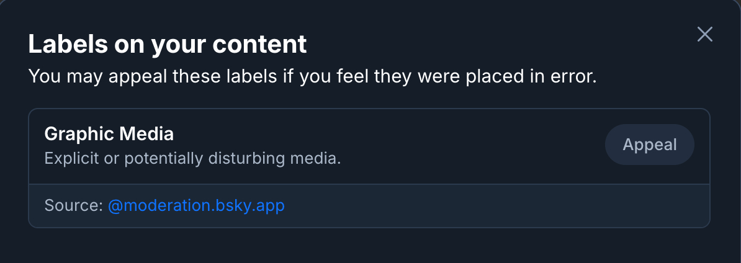Click the "You may appeal these labels" subtitle
Image resolution: width=741 pixels, height=263 pixels.
pyautogui.click(x=312, y=77)
